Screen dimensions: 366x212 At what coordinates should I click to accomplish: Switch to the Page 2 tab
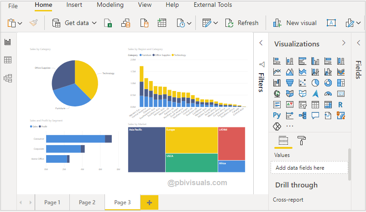click(87, 202)
